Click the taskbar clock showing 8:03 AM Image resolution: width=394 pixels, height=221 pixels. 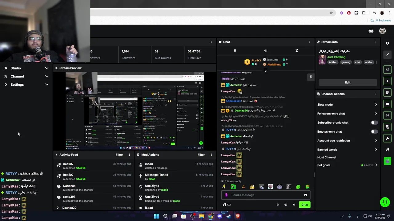coord(380,216)
